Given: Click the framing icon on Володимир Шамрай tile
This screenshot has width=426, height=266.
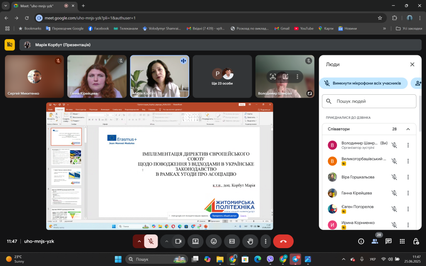Looking at the screenshot, I should coord(273,76).
